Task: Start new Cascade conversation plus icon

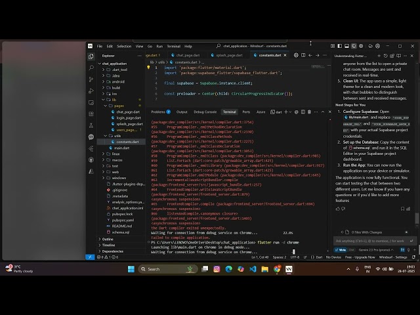Action: tap(379, 56)
